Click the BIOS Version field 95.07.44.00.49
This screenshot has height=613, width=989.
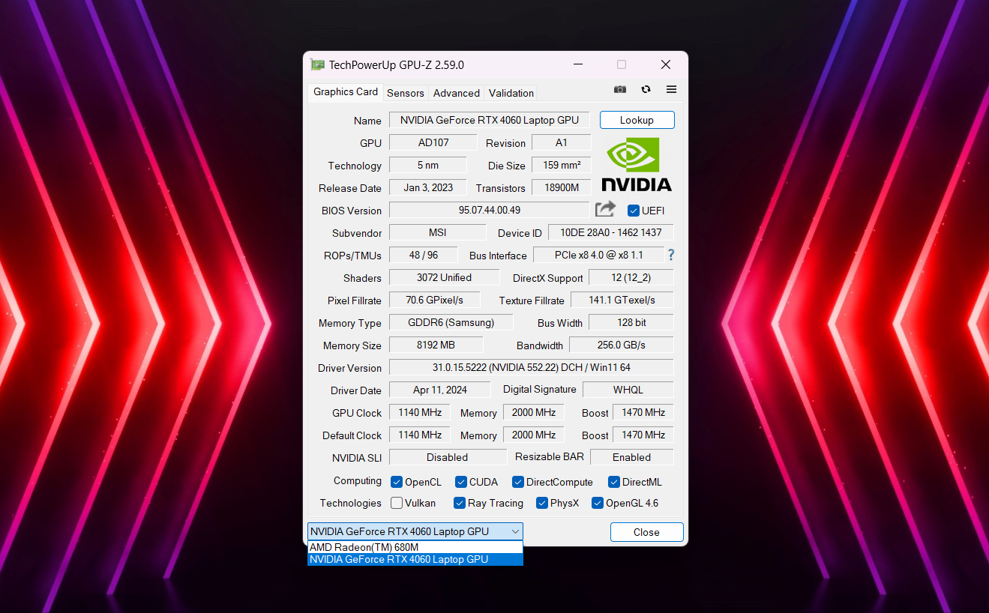click(490, 210)
